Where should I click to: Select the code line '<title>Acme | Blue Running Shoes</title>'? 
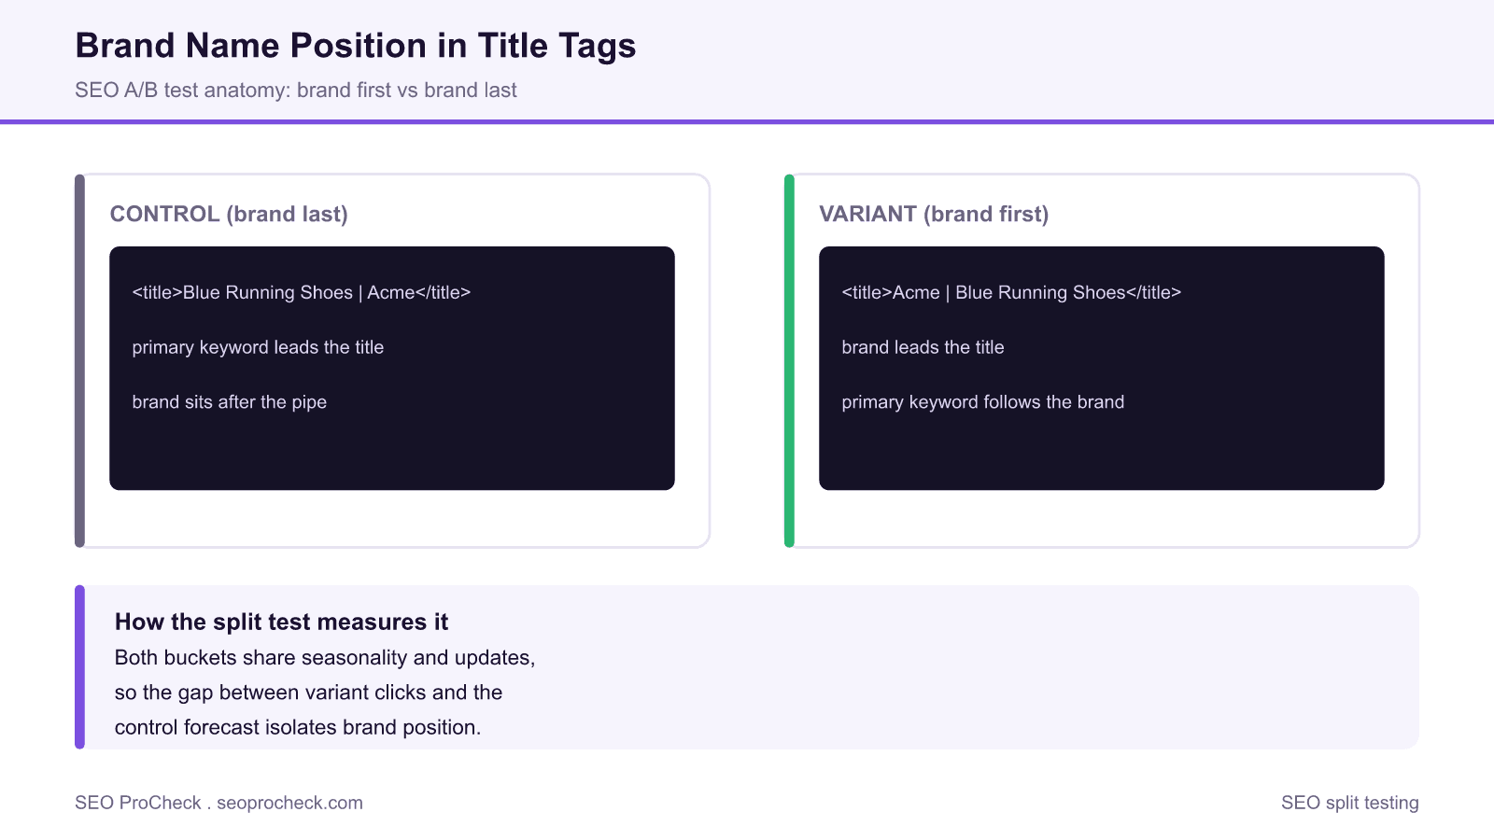(1011, 292)
